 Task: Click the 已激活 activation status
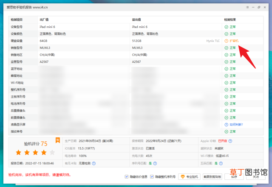[x=150, y=148]
